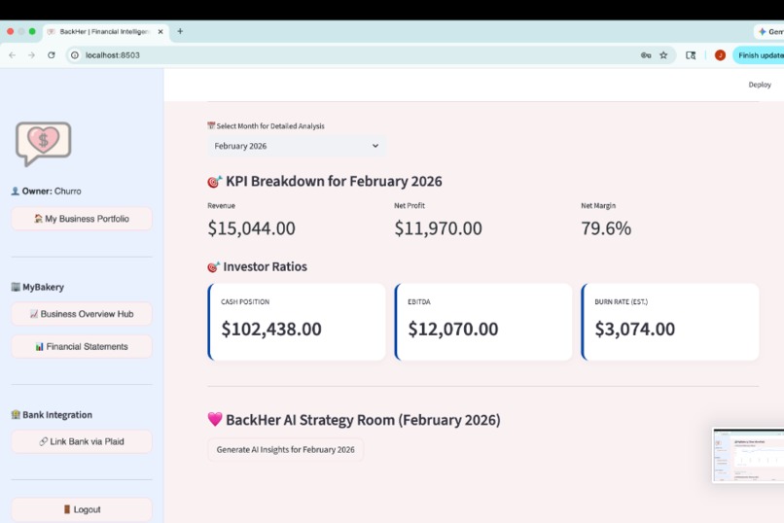Click the Net Profit value $11,970.00
Image resolution: width=784 pixels, height=523 pixels.
click(438, 228)
